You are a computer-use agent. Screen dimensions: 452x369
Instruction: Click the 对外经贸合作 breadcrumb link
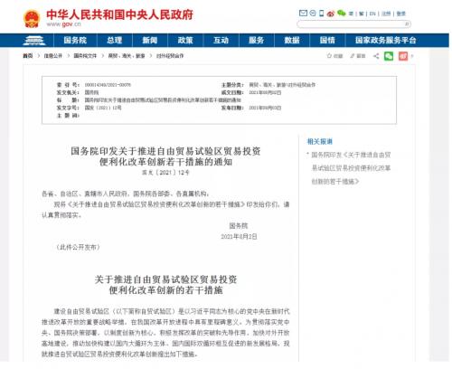point(170,56)
